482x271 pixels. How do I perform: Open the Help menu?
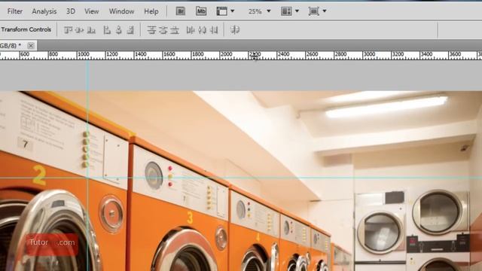pos(151,11)
